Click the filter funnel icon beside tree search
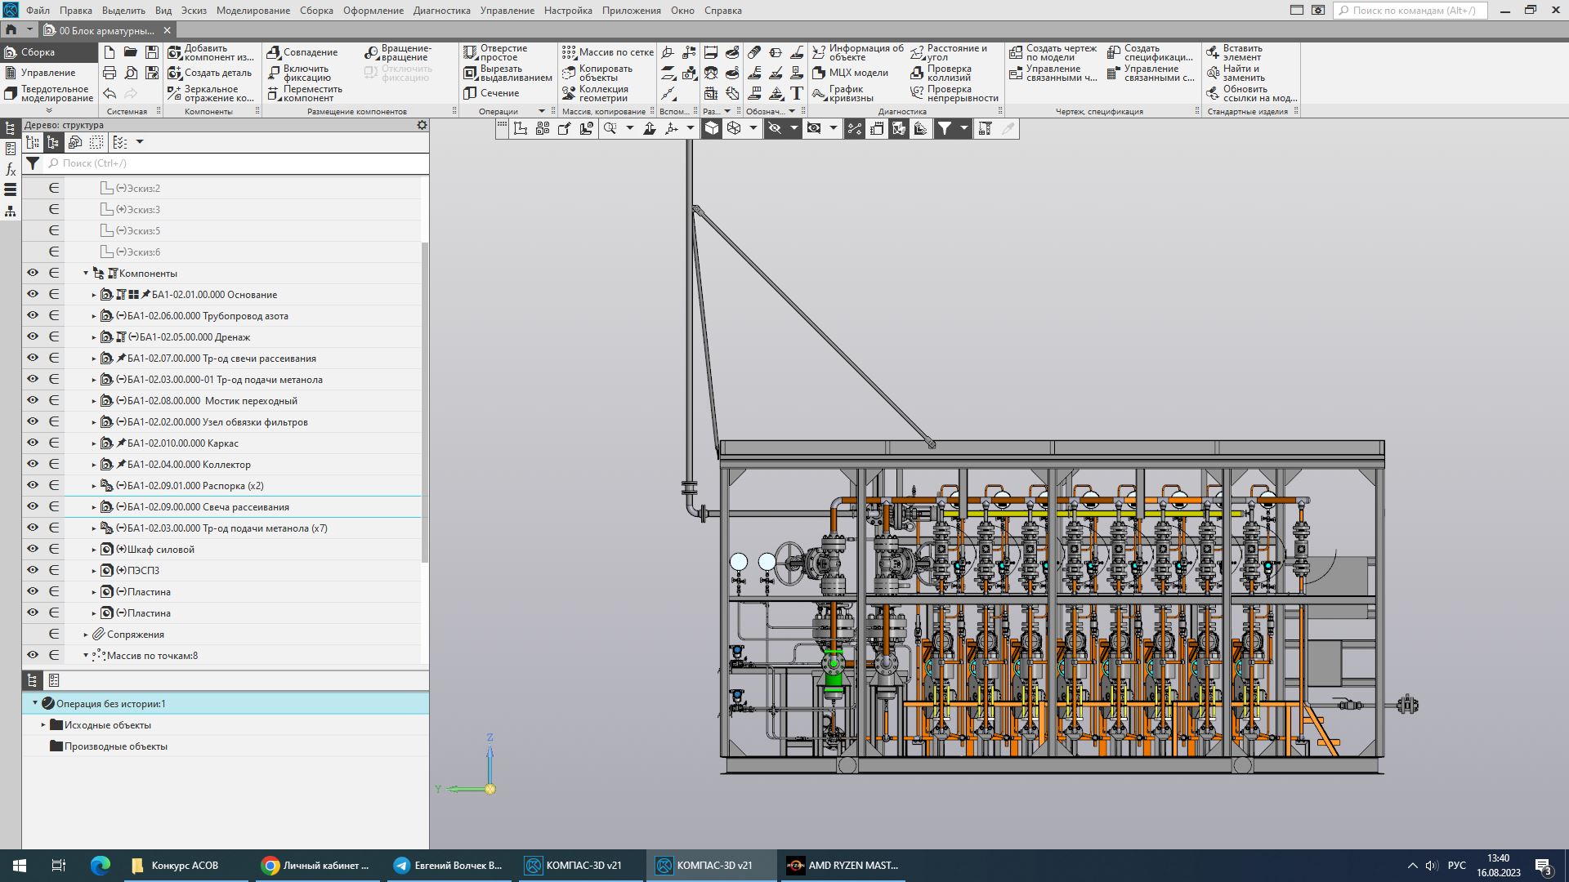The image size is (1569, 882). (33, 163)
